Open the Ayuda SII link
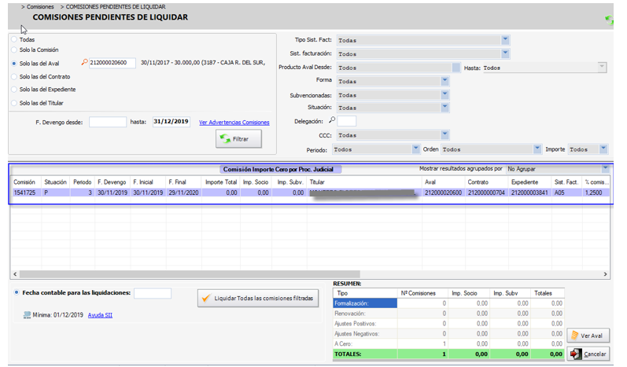This screenshot has height=367, width=627. [x=100, y=315]
